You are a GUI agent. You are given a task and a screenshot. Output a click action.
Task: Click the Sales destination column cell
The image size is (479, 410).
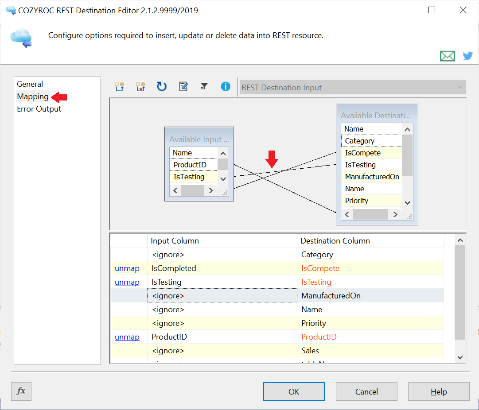coord(370,351)
